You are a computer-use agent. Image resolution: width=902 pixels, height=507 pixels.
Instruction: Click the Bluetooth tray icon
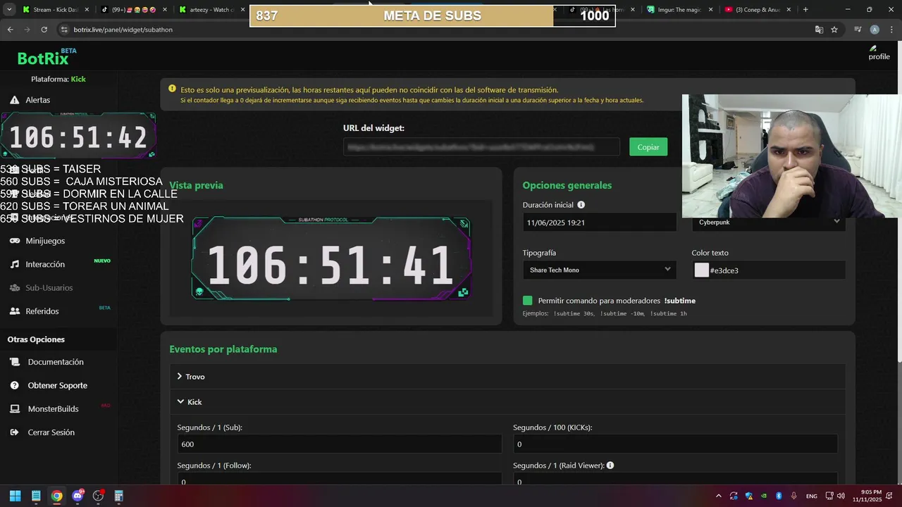click(779, 496)
